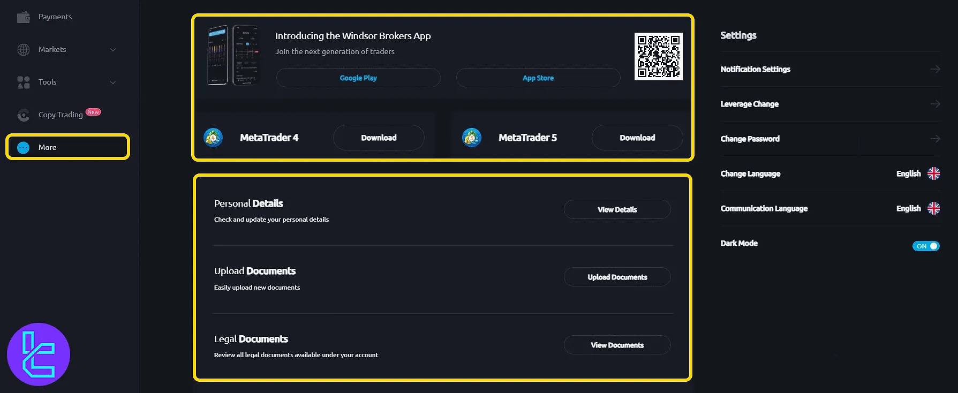Viewport: 958px width, 393px height.
Task: Download MetaTrader 5
Action: 637,138
